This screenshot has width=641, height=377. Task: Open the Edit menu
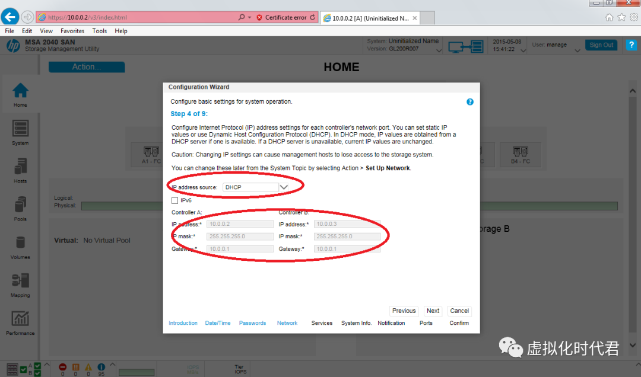(27, 31)
